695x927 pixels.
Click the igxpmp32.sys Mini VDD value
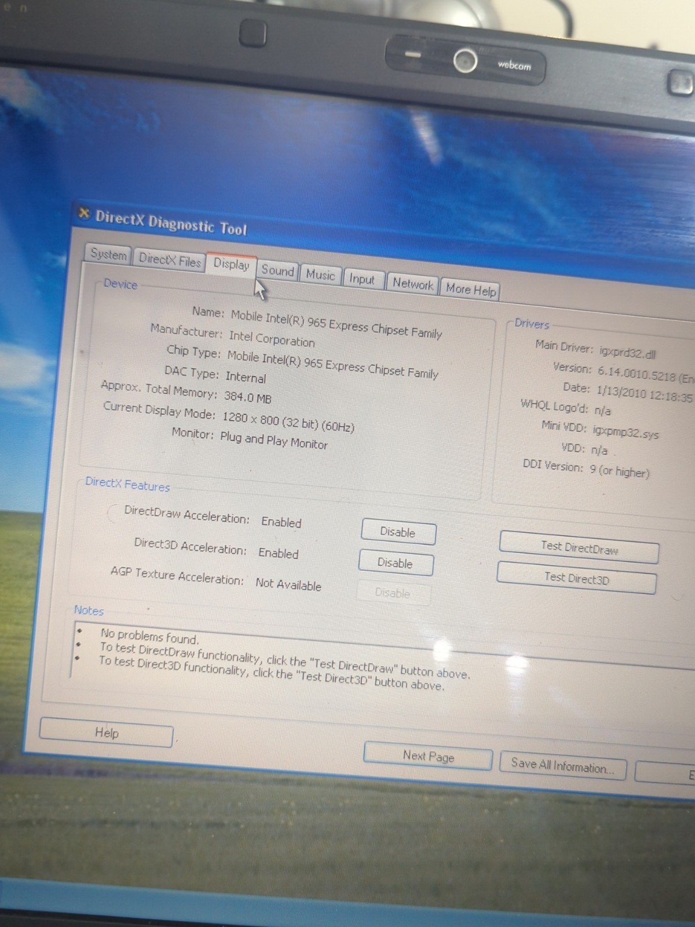625,432
